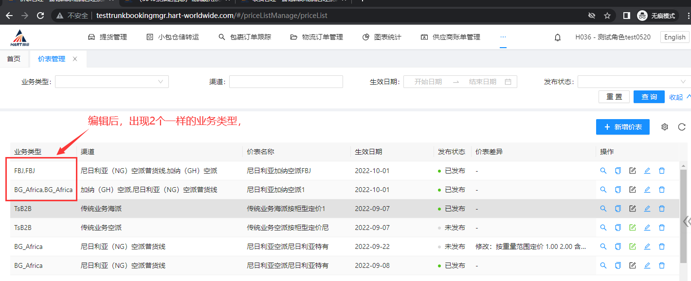Image resolution: width=691 pixels, height=281 pixels.
Task: Click the copy icon for 尼日利亚加纳空派1 row
Action: tap(618, 190)
